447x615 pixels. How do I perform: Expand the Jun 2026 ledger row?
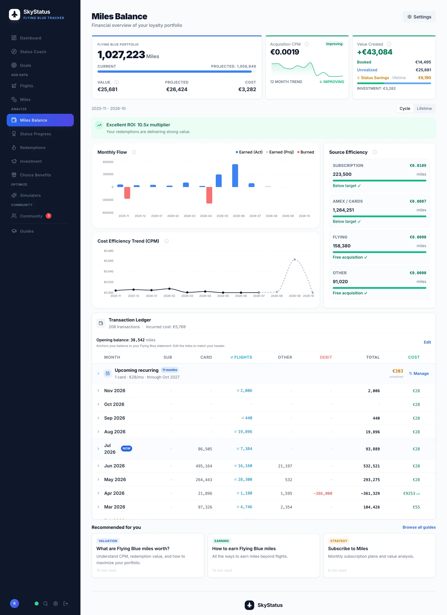pos(98,466)
